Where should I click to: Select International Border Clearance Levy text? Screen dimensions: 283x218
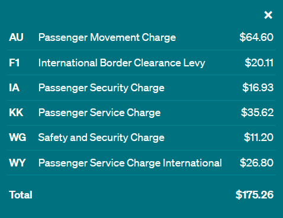122,63
